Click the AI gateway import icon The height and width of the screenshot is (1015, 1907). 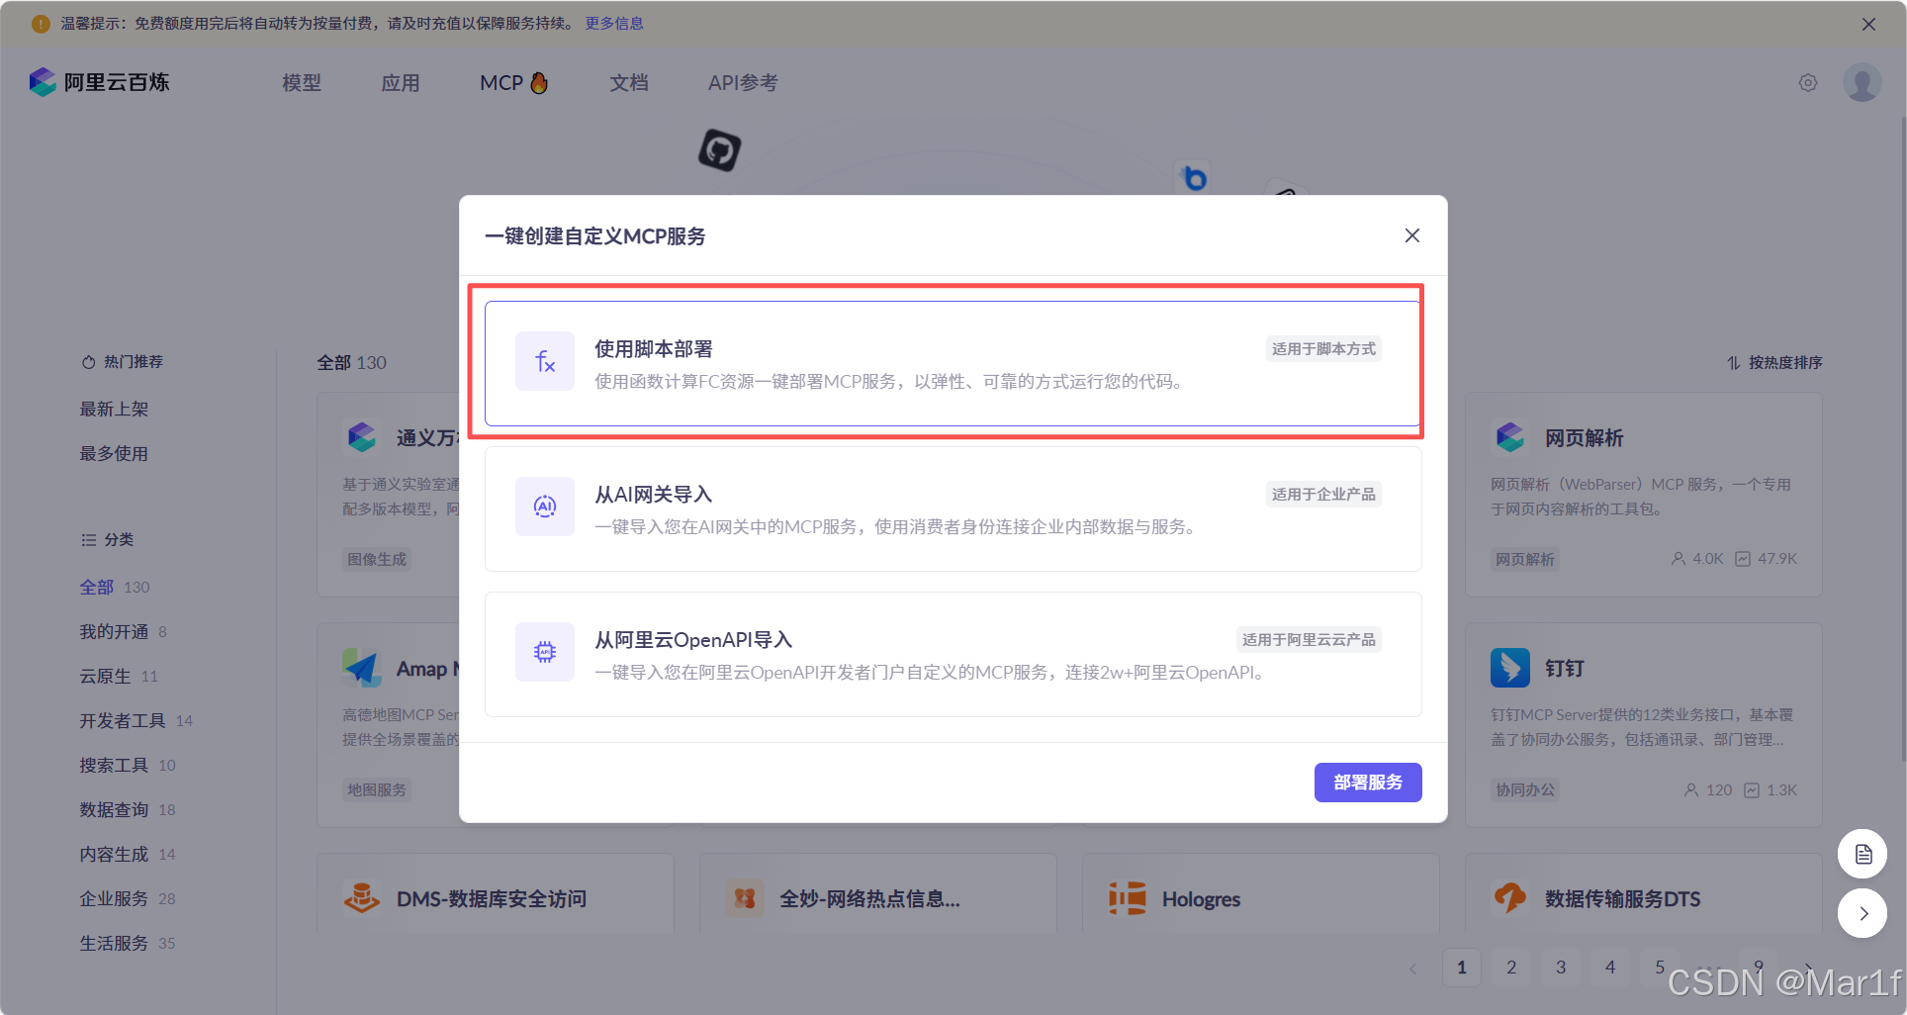545,507
